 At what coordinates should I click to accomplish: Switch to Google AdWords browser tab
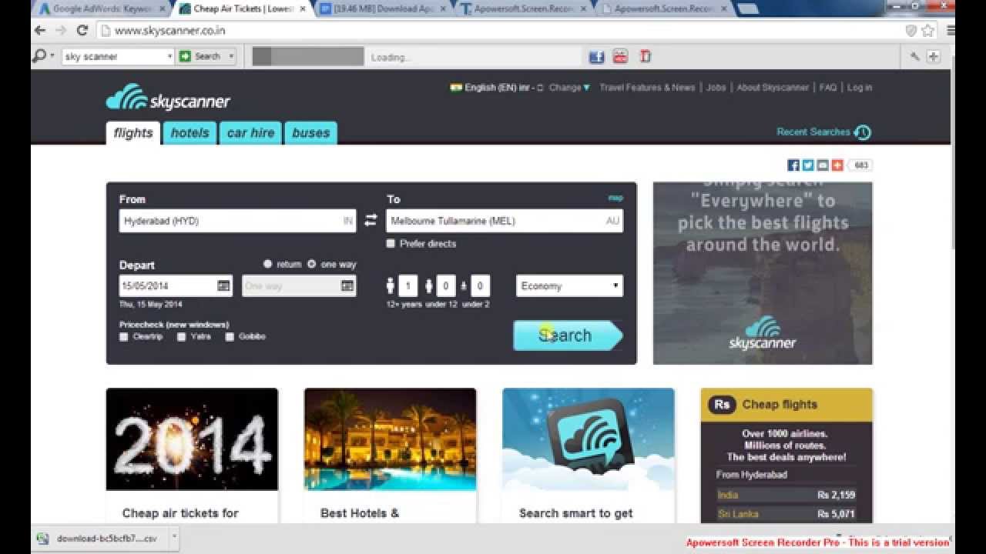click(102, 9)
